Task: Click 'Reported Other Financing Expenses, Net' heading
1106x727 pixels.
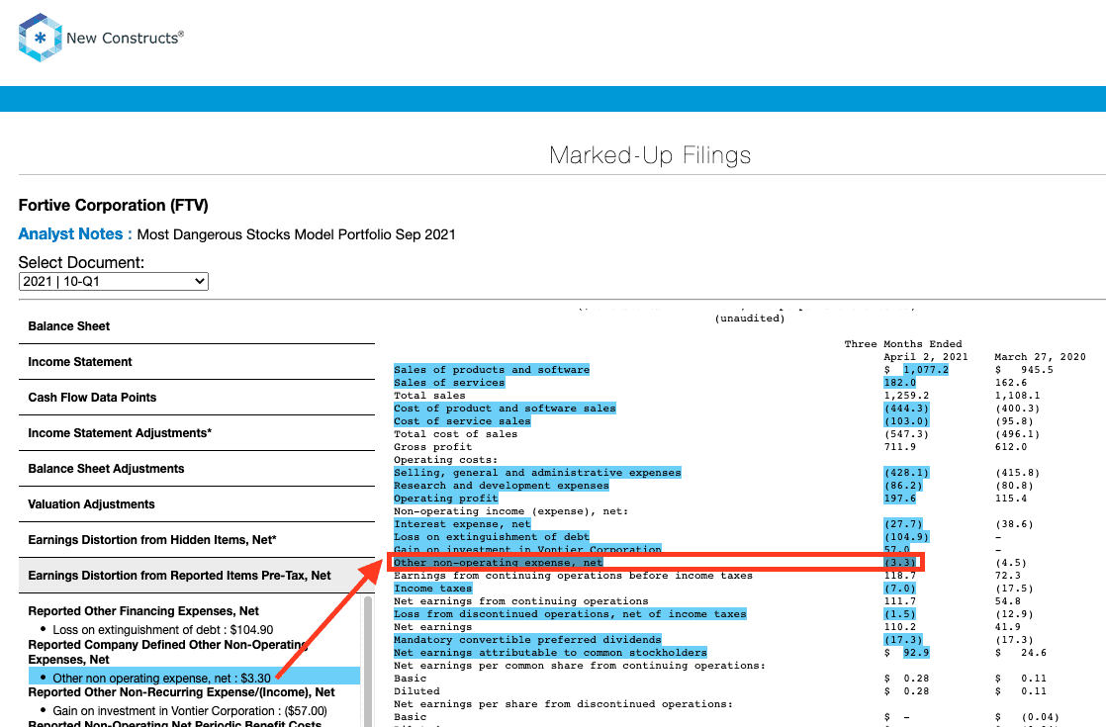Action: (143, 610)
